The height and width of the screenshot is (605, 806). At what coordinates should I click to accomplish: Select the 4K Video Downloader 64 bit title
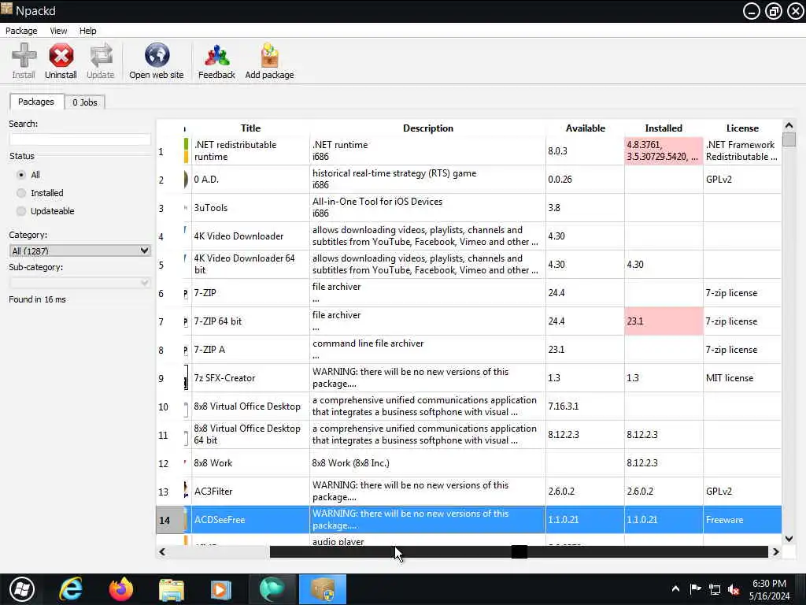point(245,264)
